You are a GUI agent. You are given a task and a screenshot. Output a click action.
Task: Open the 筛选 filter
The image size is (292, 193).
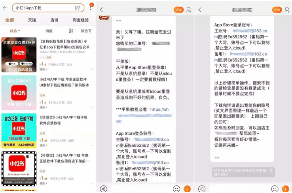tap(86, 31)
